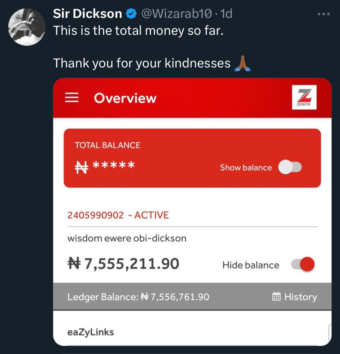Click the History calendar icon
This screenshot has height=354, width=340.
click(x=276, y=297)
